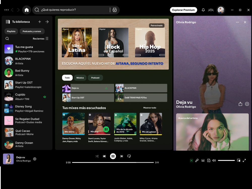
Task: Open Danny Ocean artist in library
Action: point(27,144)
